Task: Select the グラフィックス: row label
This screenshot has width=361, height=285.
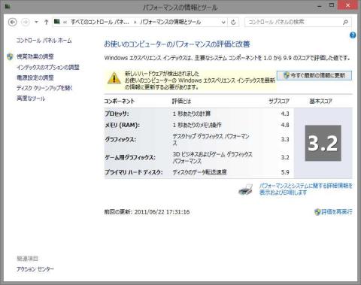Action: pos(120,139)
